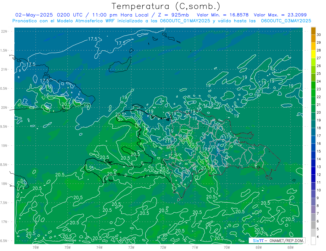The width and height of the screenshot is (326, 251).
Task: Click the '72W' longitude axis label
Action: coord(163,247)
